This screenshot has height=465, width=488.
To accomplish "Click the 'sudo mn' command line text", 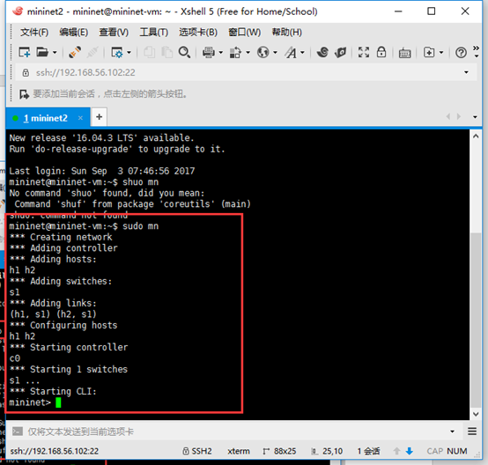I will (141, 226).
